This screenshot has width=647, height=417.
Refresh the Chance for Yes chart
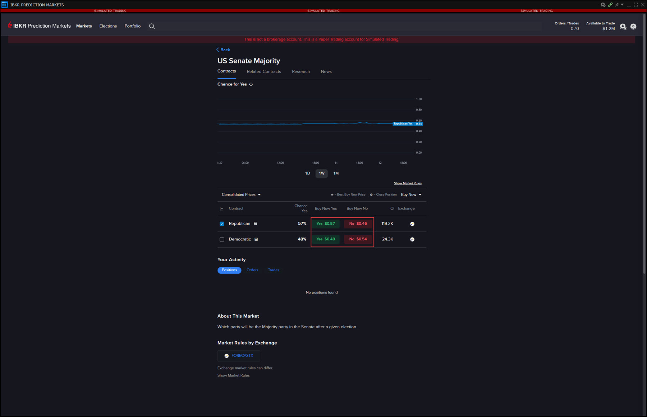(251, 84)
